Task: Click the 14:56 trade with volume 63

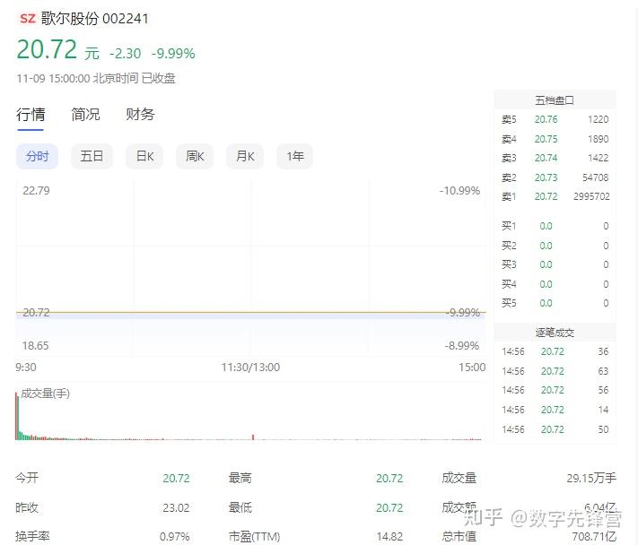Action: (x=555, y=371)
